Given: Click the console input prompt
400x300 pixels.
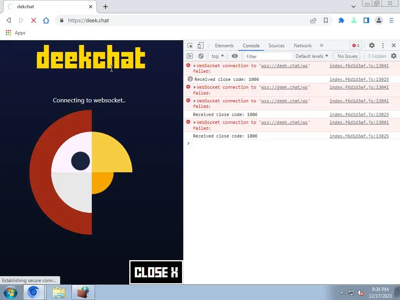Looking at the screenshot, I should pyautogui.click(x=291, y=143).
